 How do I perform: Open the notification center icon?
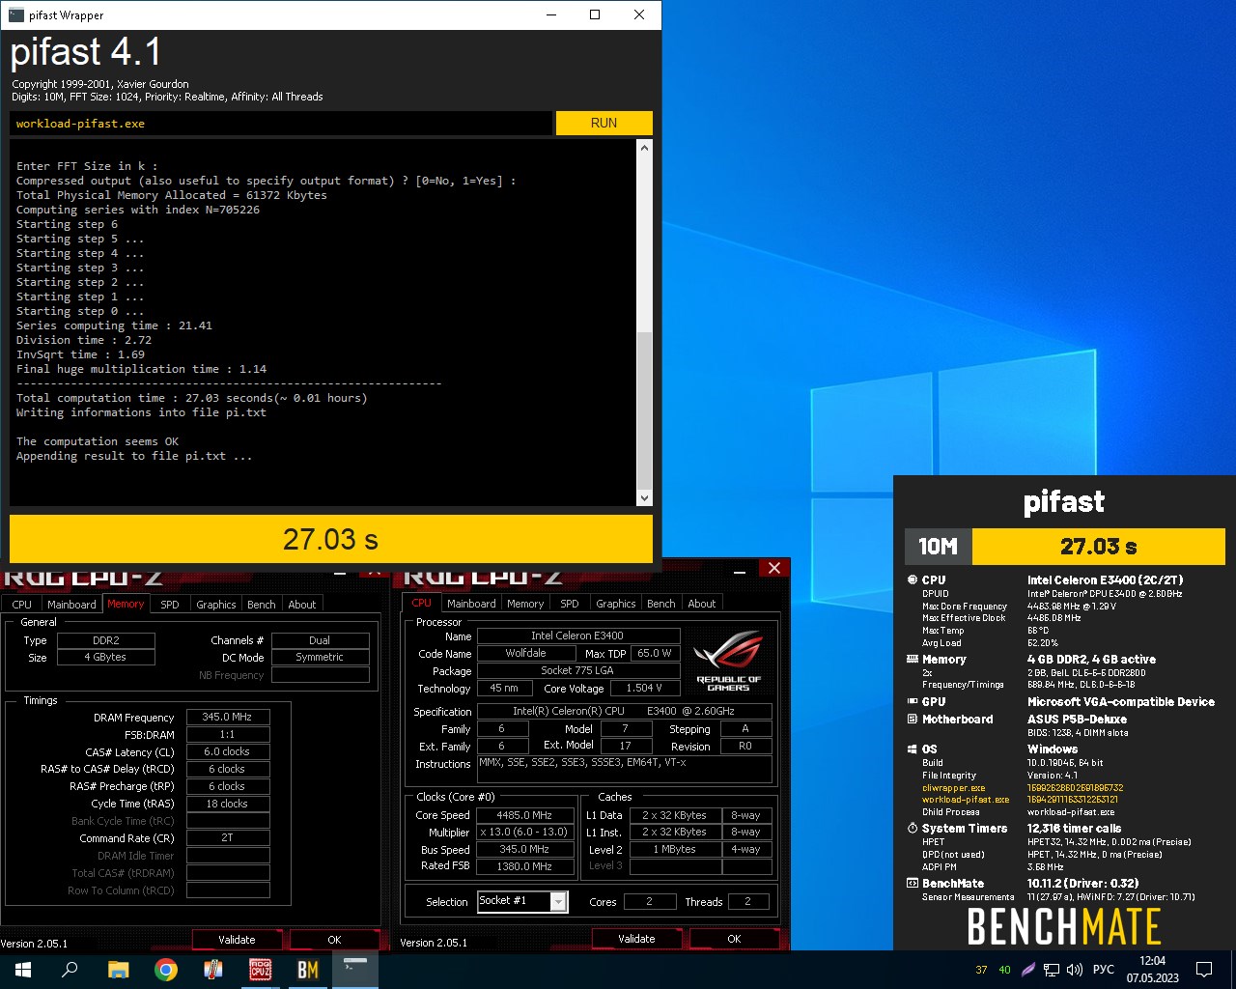(x=1204, y=970)
